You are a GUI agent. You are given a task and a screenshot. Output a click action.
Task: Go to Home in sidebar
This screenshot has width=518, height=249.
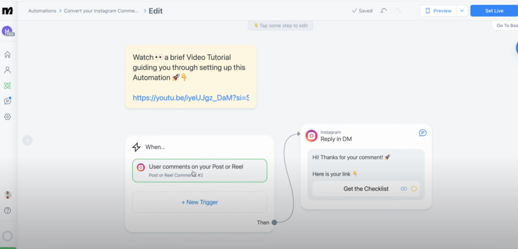(7, 55)
